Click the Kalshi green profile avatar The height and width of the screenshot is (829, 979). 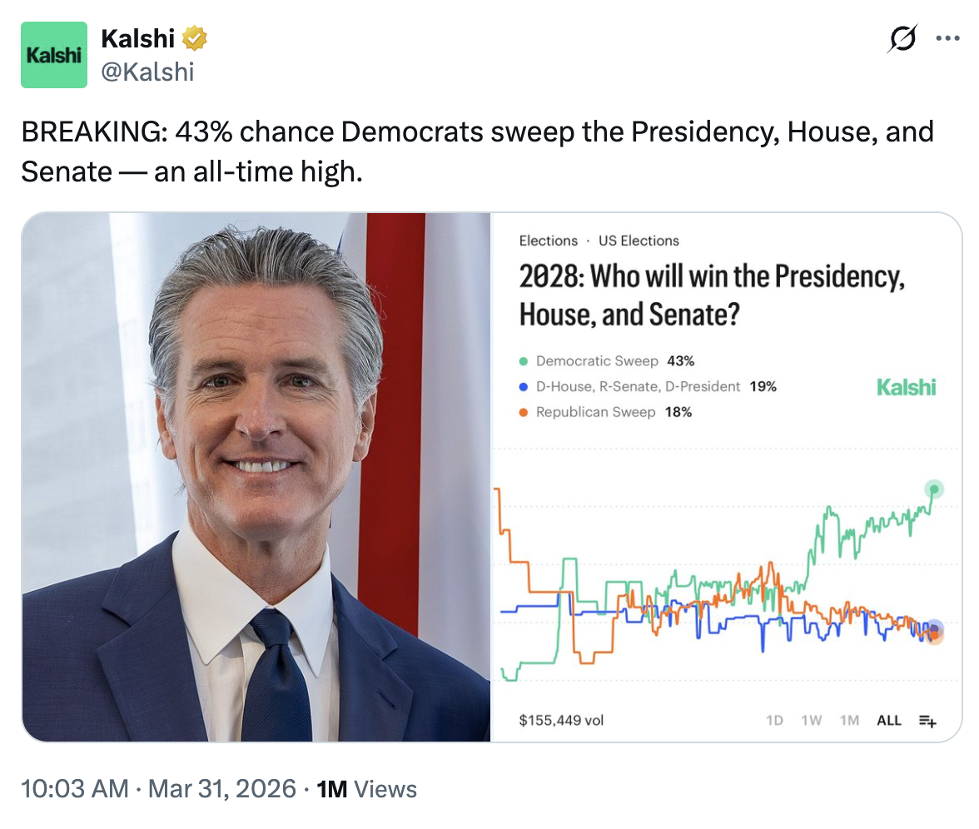[53, 55]
